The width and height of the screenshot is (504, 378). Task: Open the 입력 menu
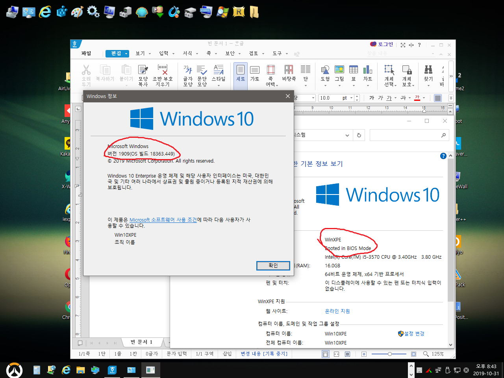coord(164,54)
